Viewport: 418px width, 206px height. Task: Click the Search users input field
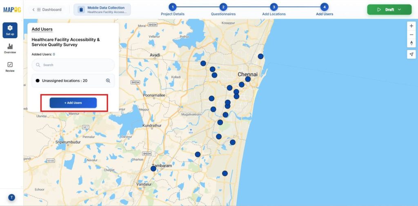(x=73, y=65)
